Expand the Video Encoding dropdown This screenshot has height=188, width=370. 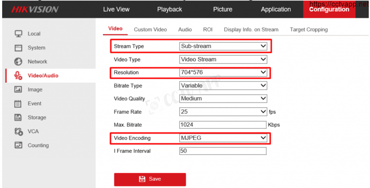(223, 138)
